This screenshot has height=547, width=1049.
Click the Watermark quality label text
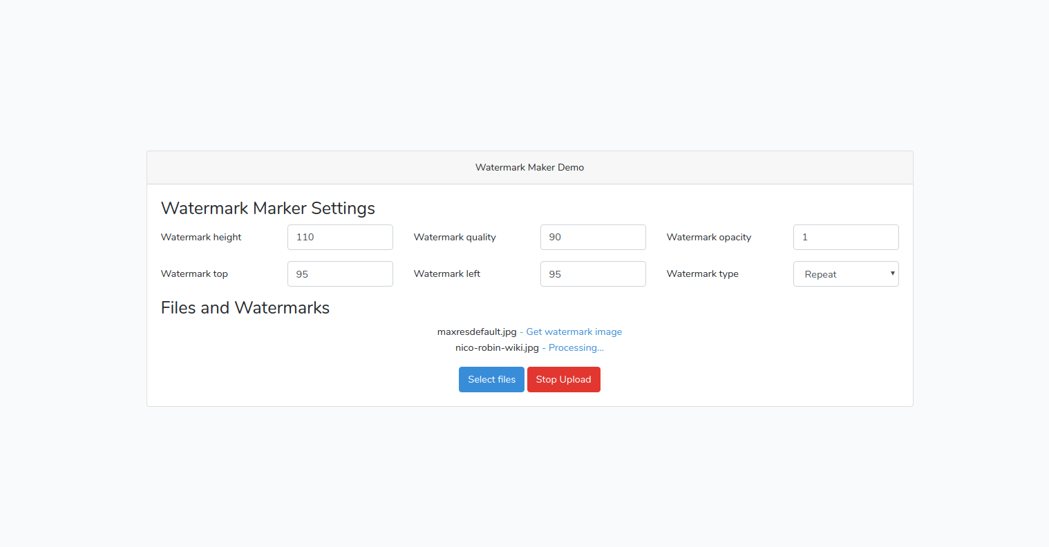(x=455, y=237)
